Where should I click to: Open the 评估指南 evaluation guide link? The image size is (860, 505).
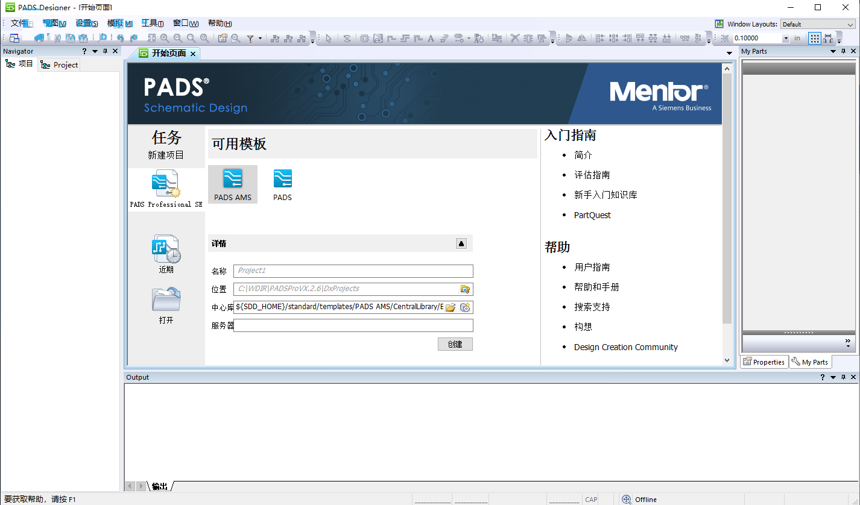[592, 175]
